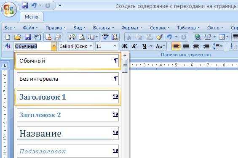Center the paragraph text

tap(196, 46)
